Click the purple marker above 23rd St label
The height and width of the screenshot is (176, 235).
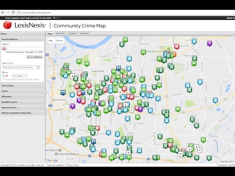pyautogui.click(x=73, y=106)
